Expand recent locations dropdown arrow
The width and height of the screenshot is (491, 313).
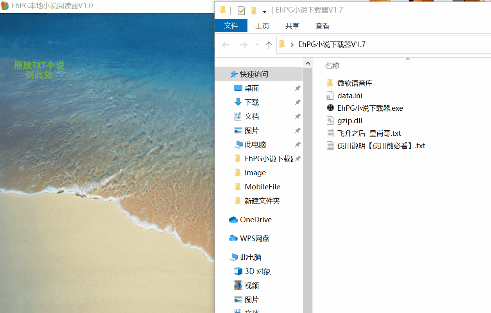click(257, 45)
